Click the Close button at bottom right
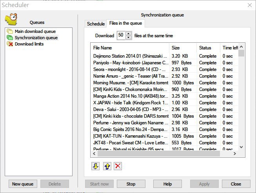The image size is (256, 193). [236, 184]
